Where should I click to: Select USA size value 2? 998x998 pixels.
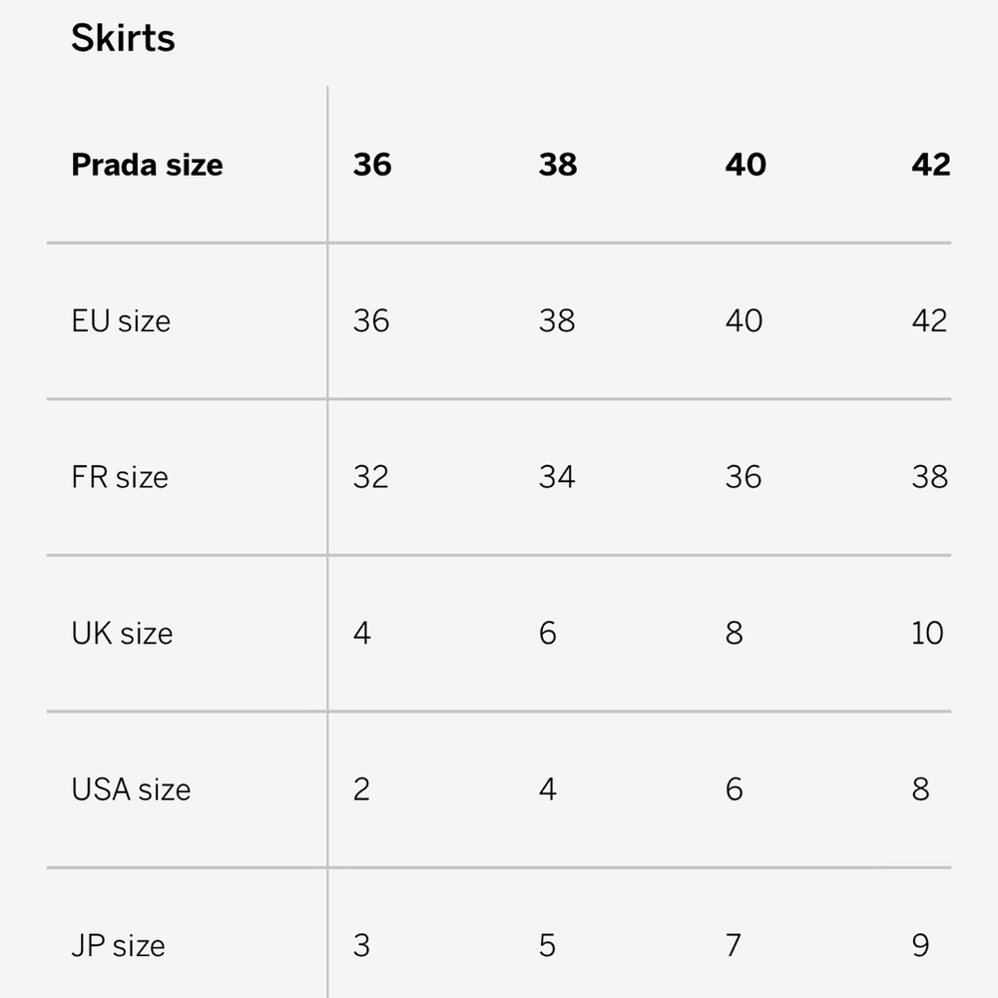point(361,789)
